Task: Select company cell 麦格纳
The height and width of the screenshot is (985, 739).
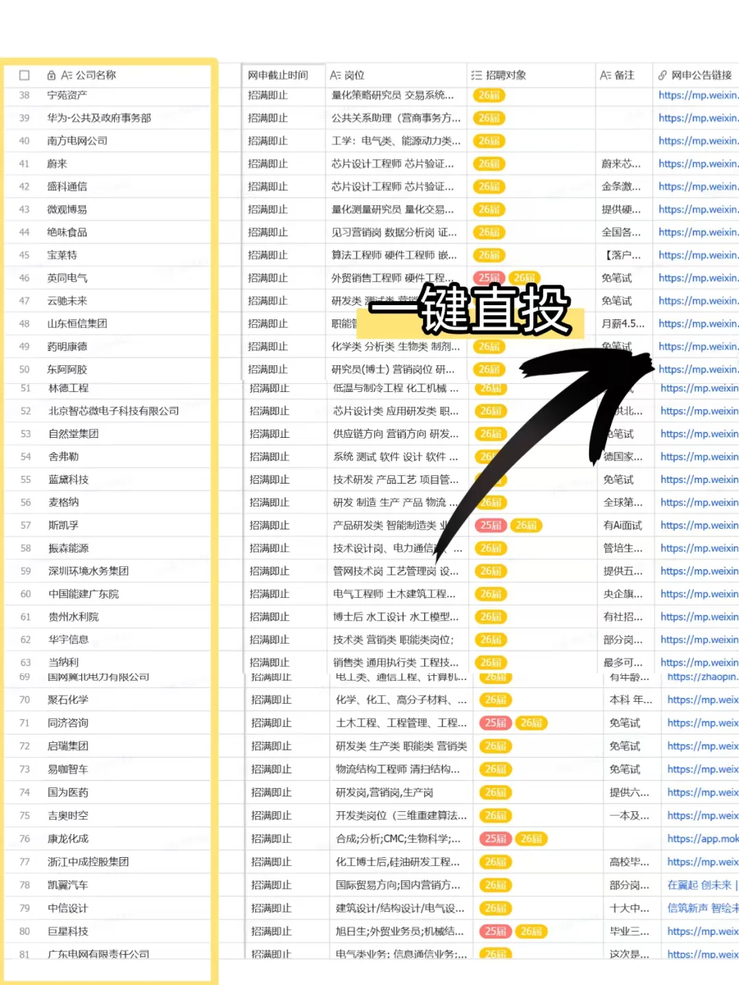Action: tap(64, 502)
